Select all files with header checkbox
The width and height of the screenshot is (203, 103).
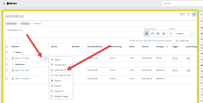click(6, 47)
